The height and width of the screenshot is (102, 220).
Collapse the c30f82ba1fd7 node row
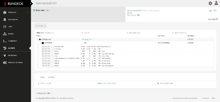coord(38,39)
